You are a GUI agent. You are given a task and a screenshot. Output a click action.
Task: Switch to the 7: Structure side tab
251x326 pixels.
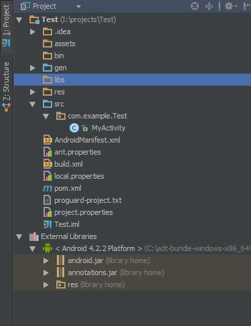(6, 86)
